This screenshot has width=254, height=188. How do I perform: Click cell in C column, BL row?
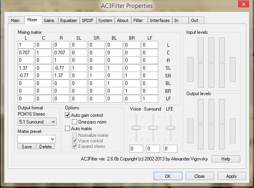tap(44, 83)
